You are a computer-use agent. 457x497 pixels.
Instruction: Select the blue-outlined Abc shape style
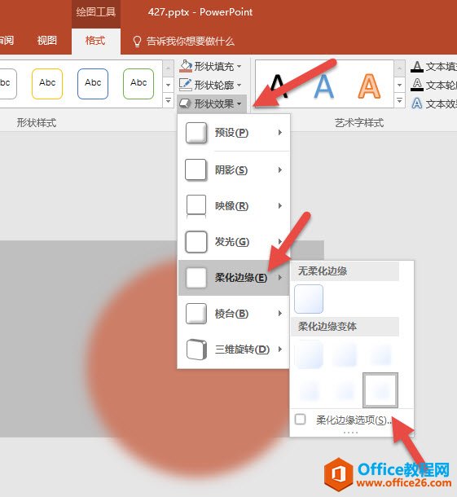coord(93,84)
